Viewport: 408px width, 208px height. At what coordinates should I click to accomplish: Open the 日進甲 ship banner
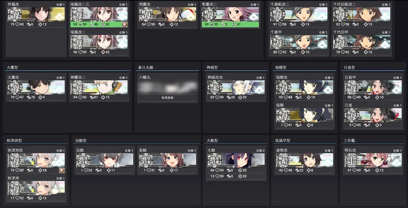click(x=373, y=87)
